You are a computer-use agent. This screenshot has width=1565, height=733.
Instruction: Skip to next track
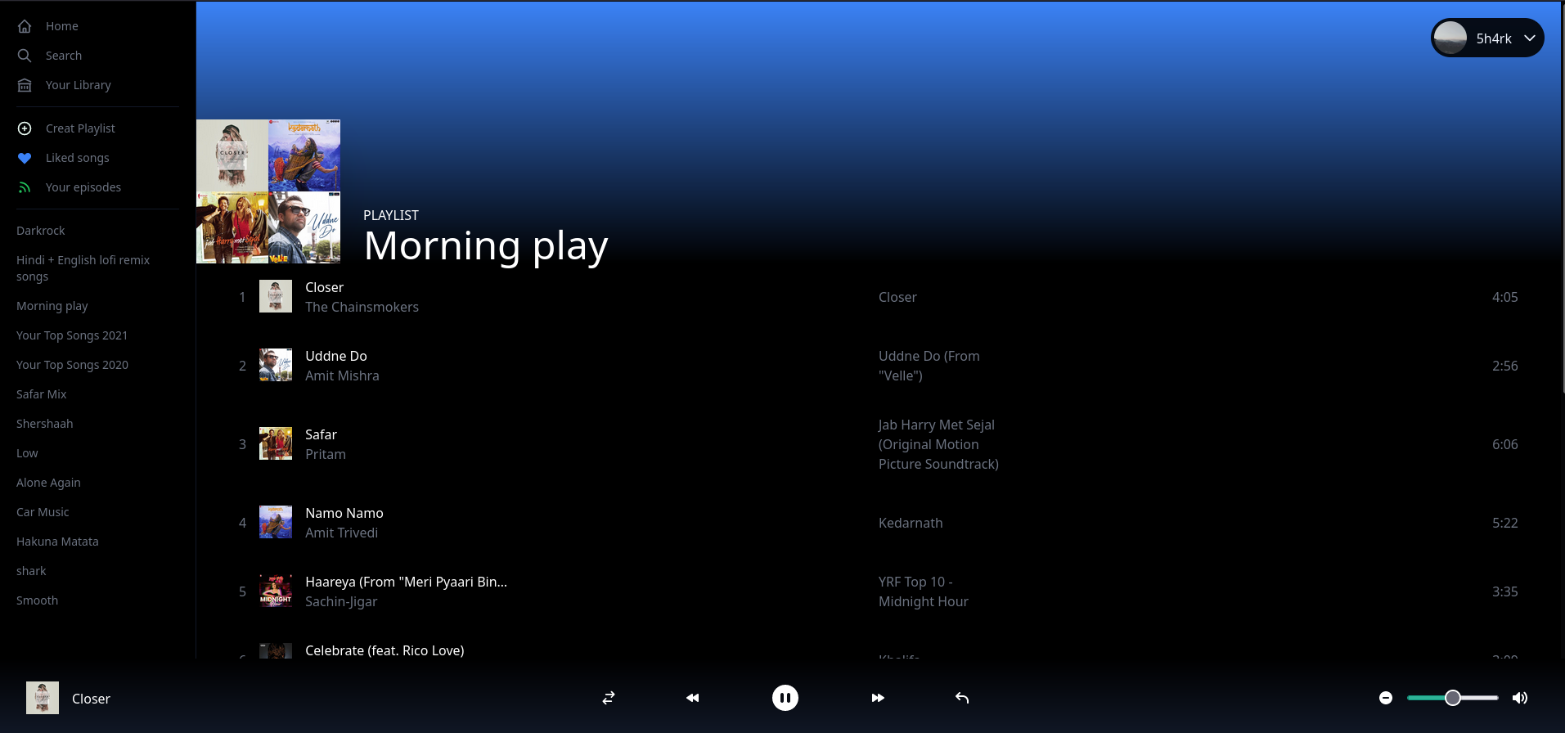(x=878, y=698)
